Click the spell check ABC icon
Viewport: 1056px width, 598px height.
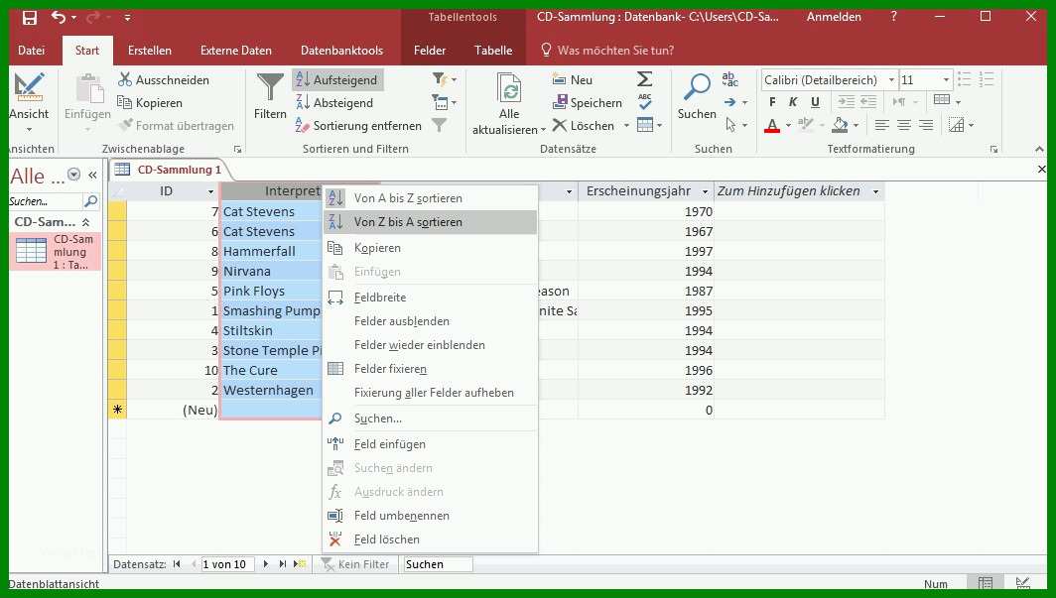click(644, 101)
